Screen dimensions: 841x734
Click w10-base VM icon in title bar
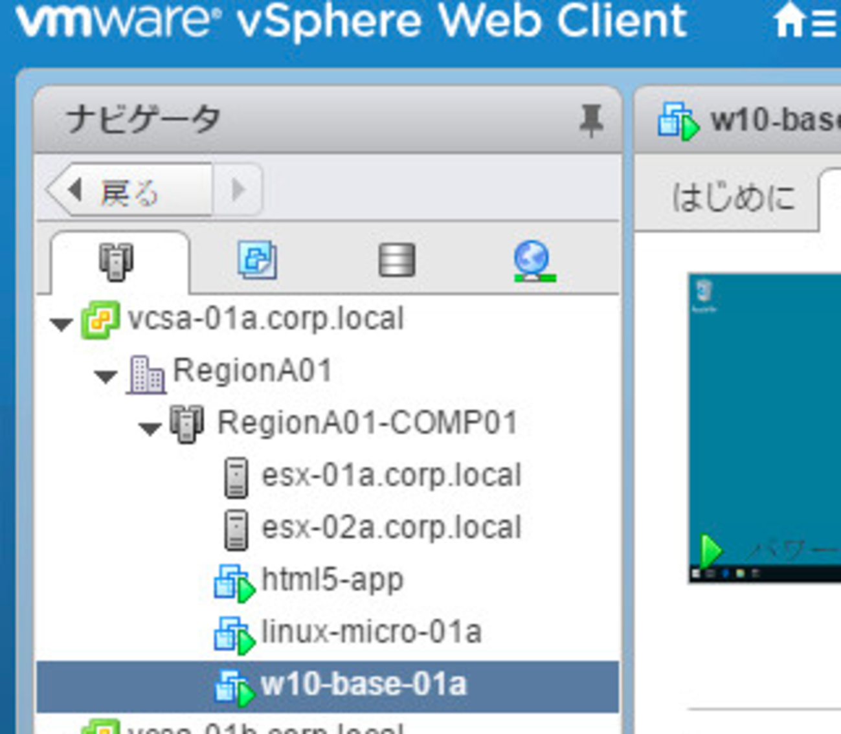point(678,120)
